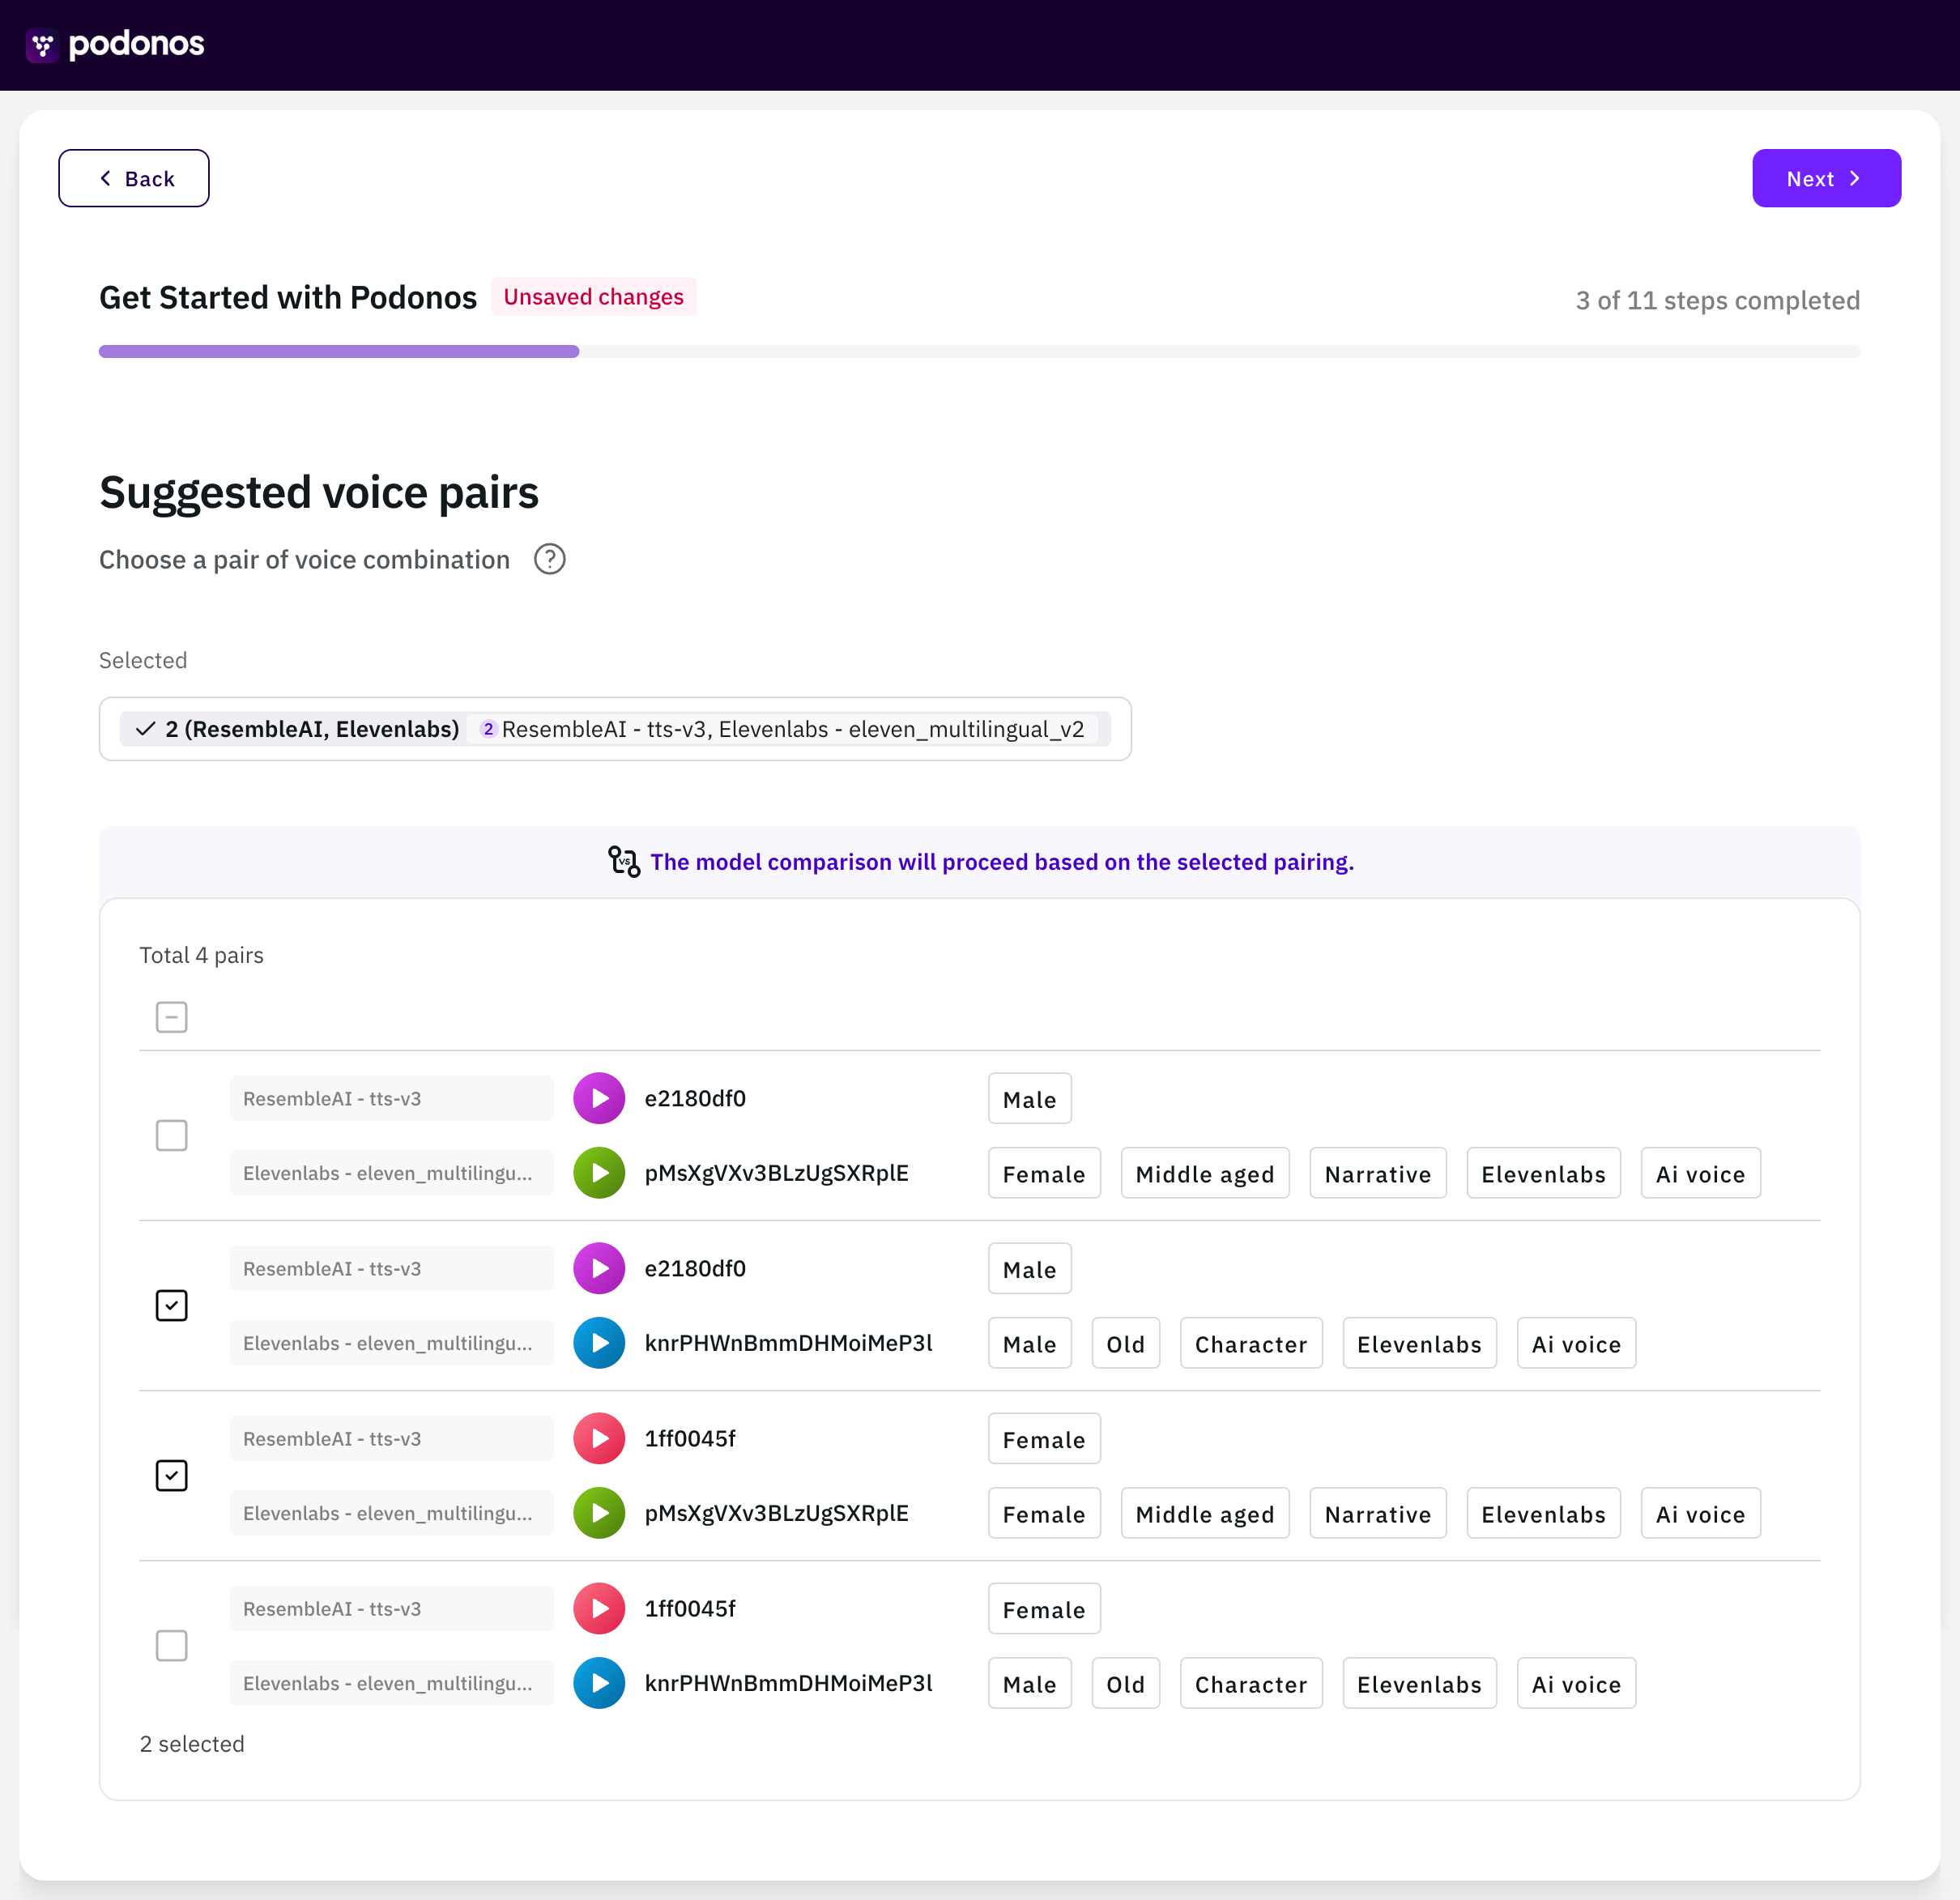
Task: Click the ResembleAI - tts-v3 label in first pair
Action: coord(392,1098)
